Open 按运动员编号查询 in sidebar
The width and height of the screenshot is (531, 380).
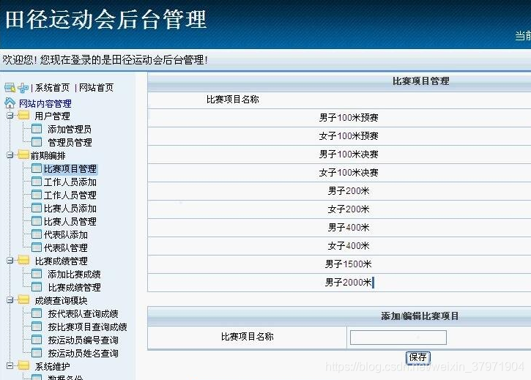coord(83,340)
